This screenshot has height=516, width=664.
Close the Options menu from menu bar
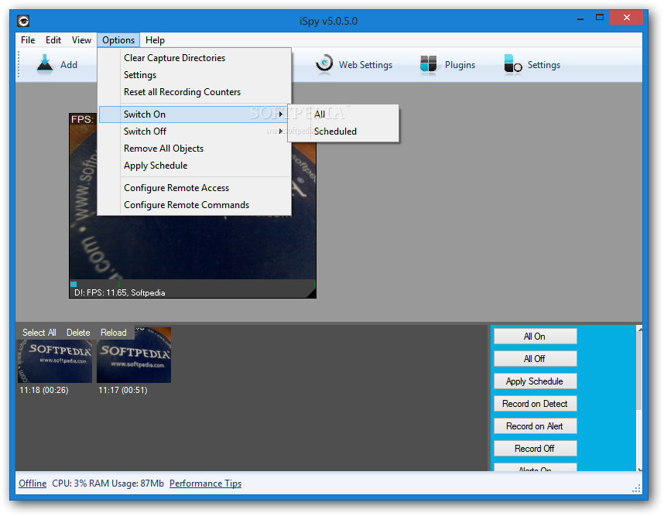(x=118, y=40)
